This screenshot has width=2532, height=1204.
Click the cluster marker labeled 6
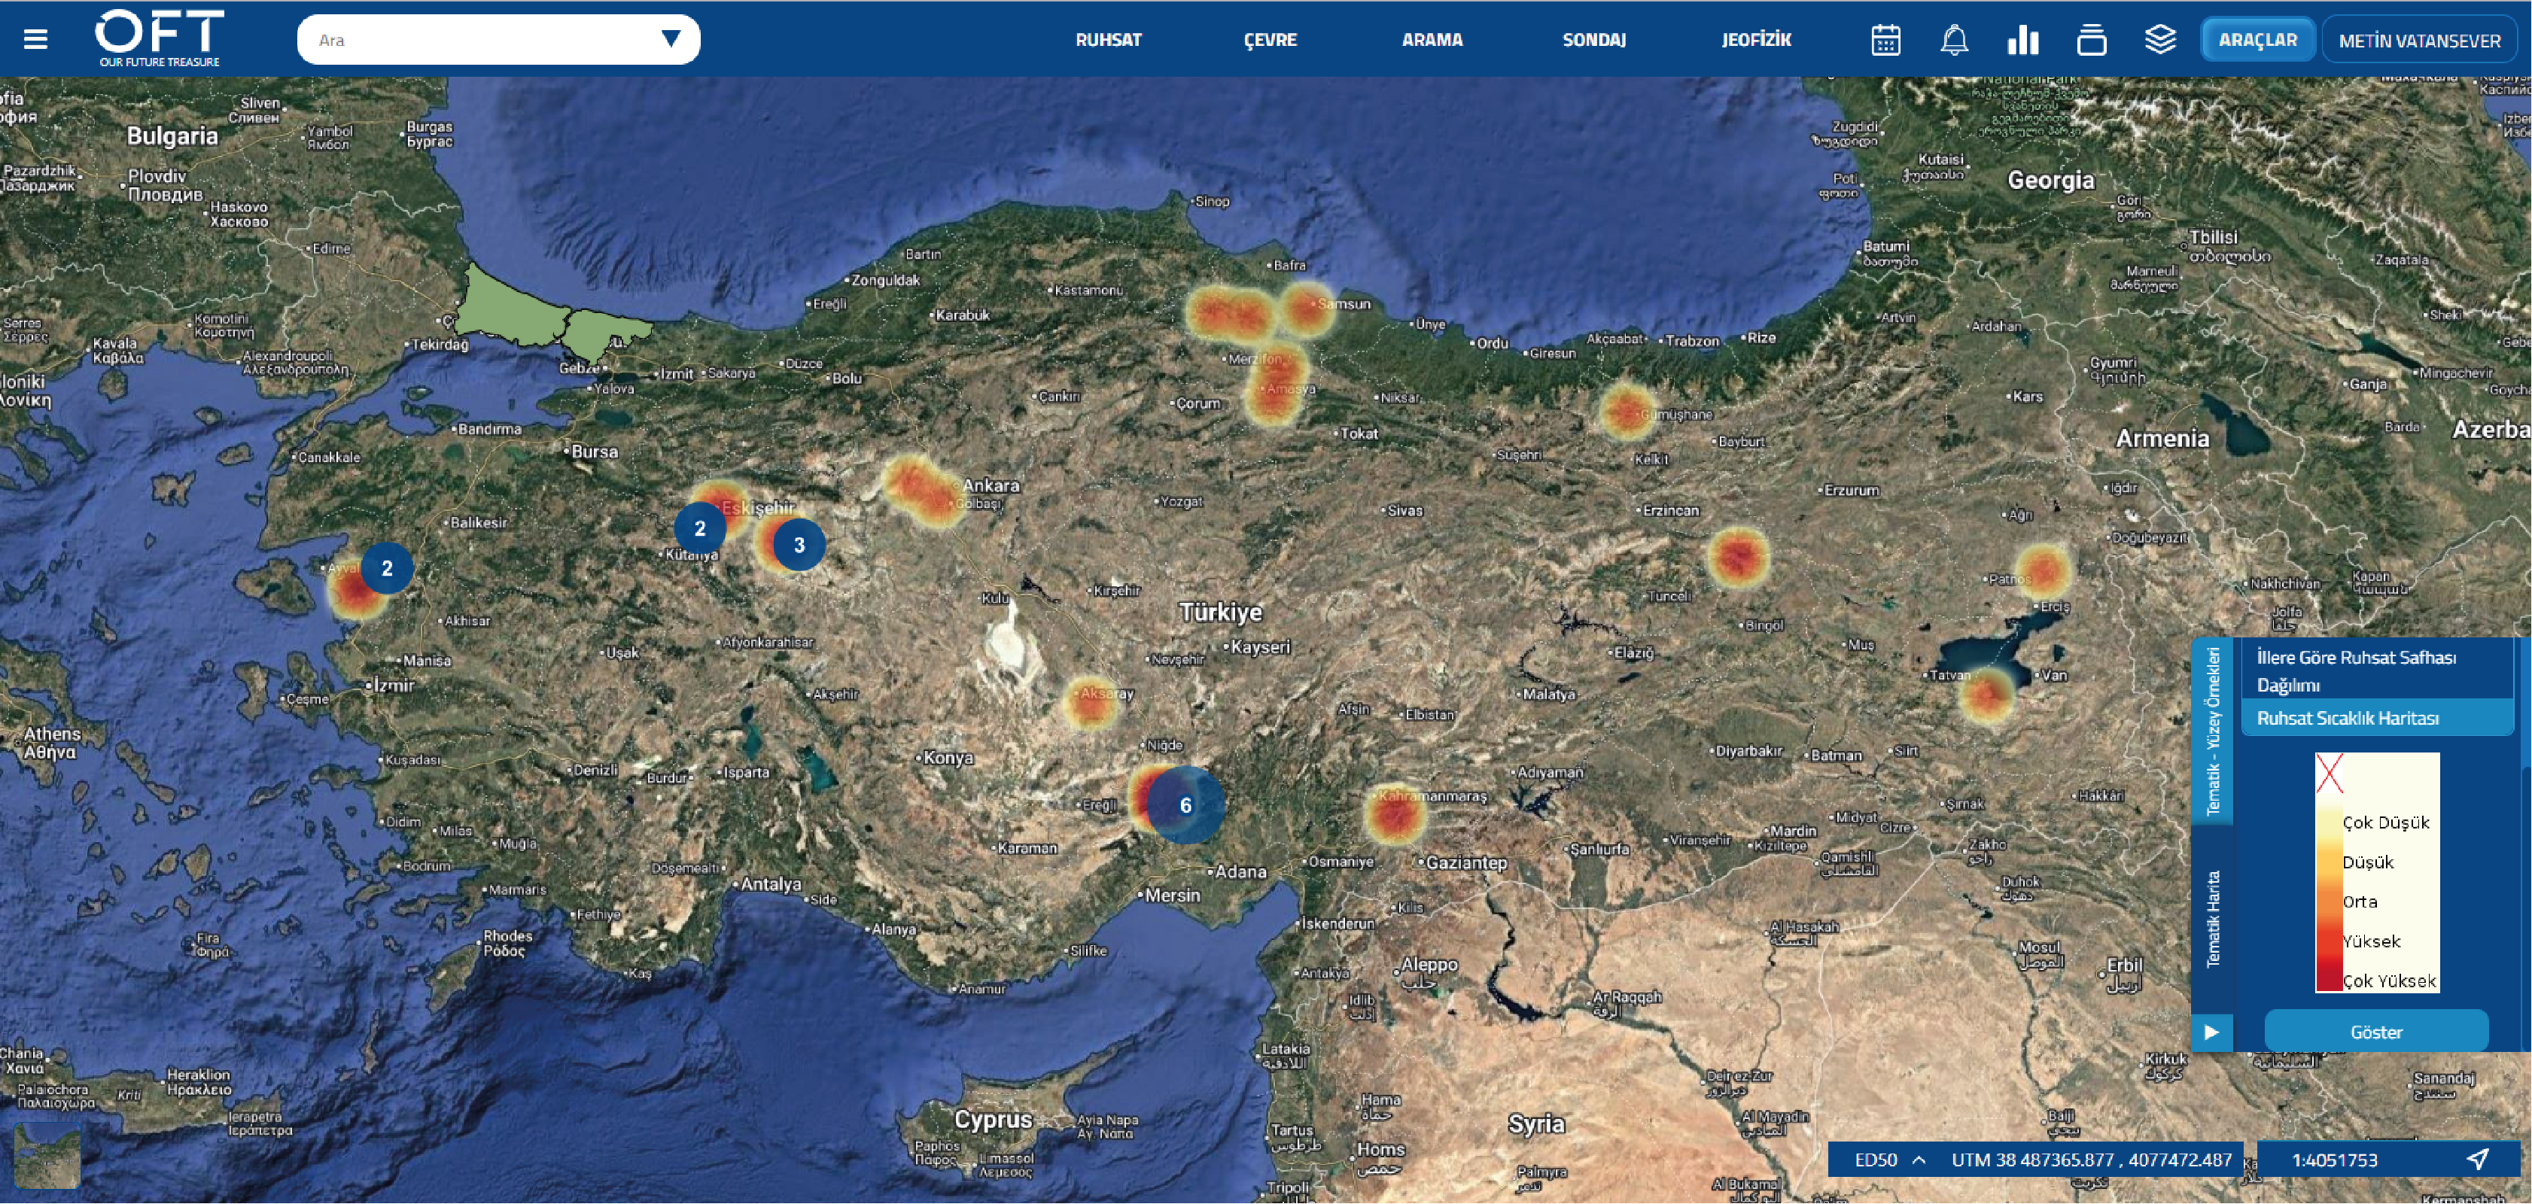coord(1185,805)
